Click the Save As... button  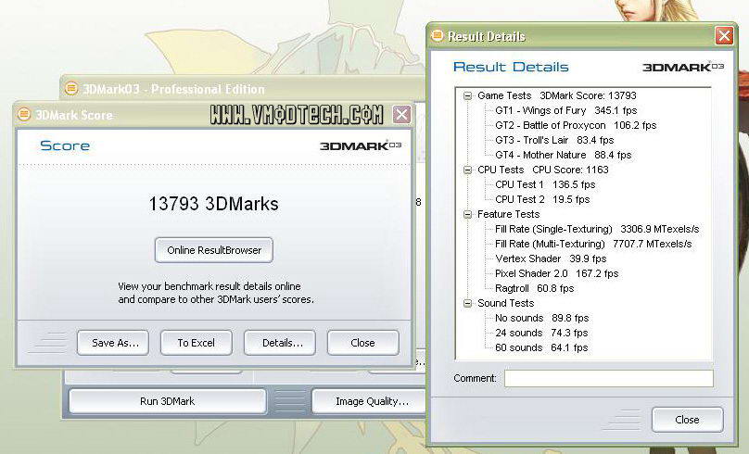click(x=113, y=343)
